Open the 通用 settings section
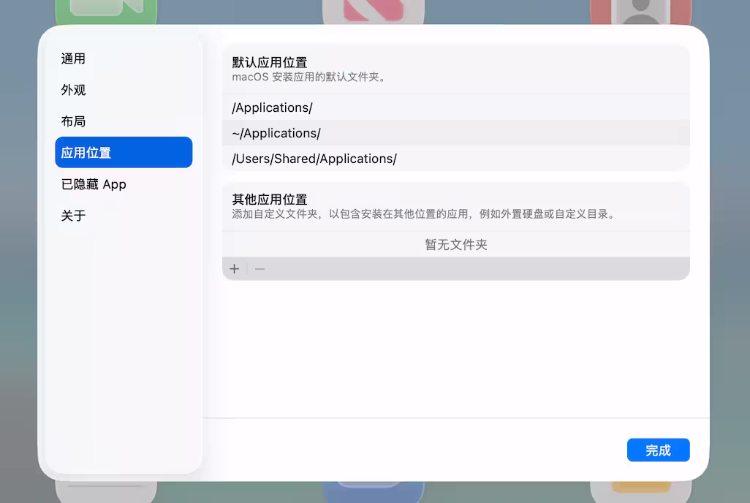750x503 pixels. pos(124,58)
